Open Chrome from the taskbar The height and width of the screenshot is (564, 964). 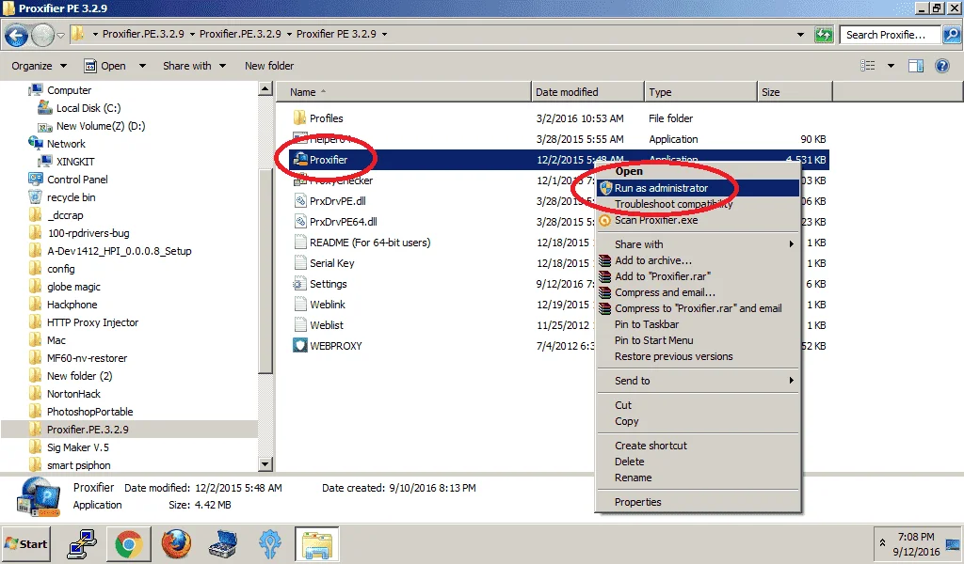[128, 544]
